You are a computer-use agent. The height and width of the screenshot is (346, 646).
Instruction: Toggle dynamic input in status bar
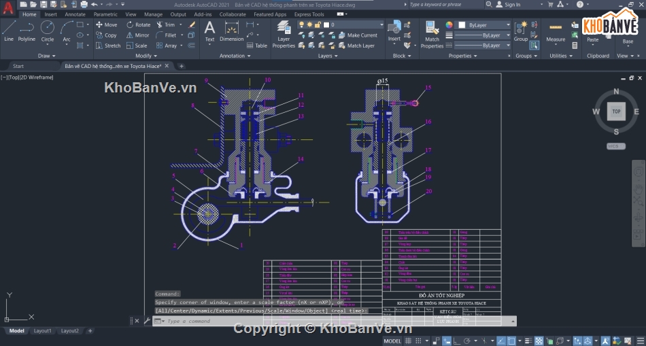(447, 341)
